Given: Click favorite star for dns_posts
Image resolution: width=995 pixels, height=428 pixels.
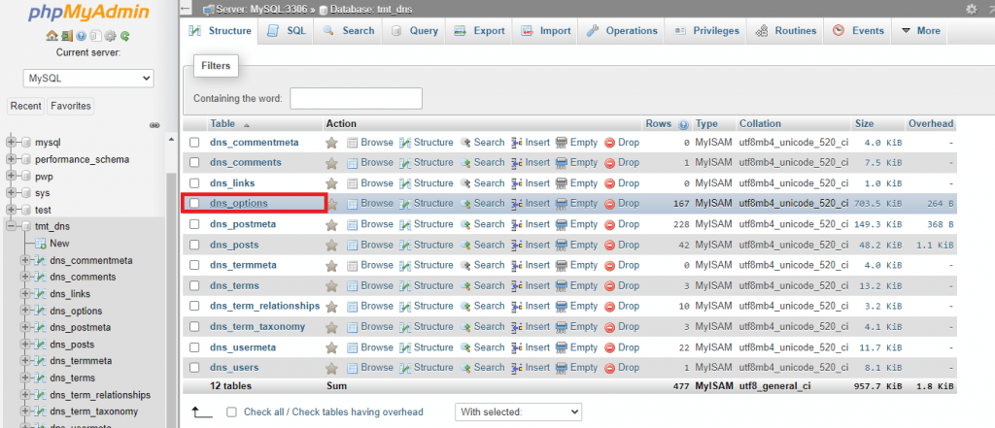Looking at the screenshot, I should pyautogui.click(x=331, y=245).
